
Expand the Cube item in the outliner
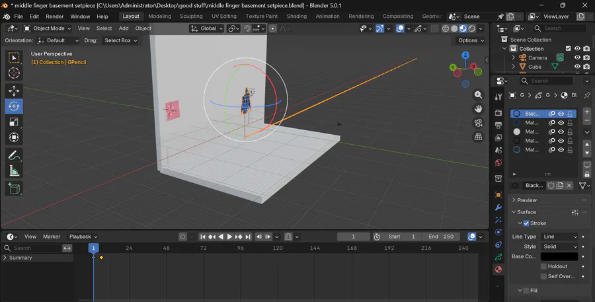[x=514, y=67]
